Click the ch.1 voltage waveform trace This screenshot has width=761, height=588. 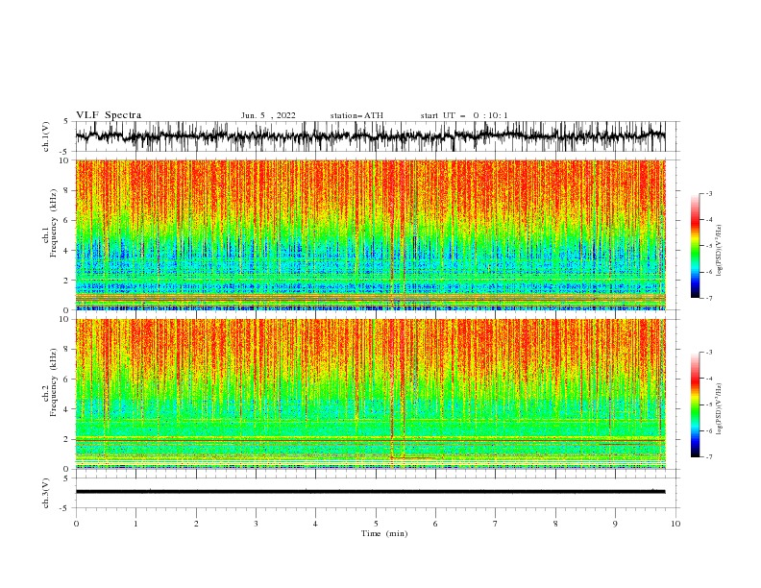(x=370, y=136)
